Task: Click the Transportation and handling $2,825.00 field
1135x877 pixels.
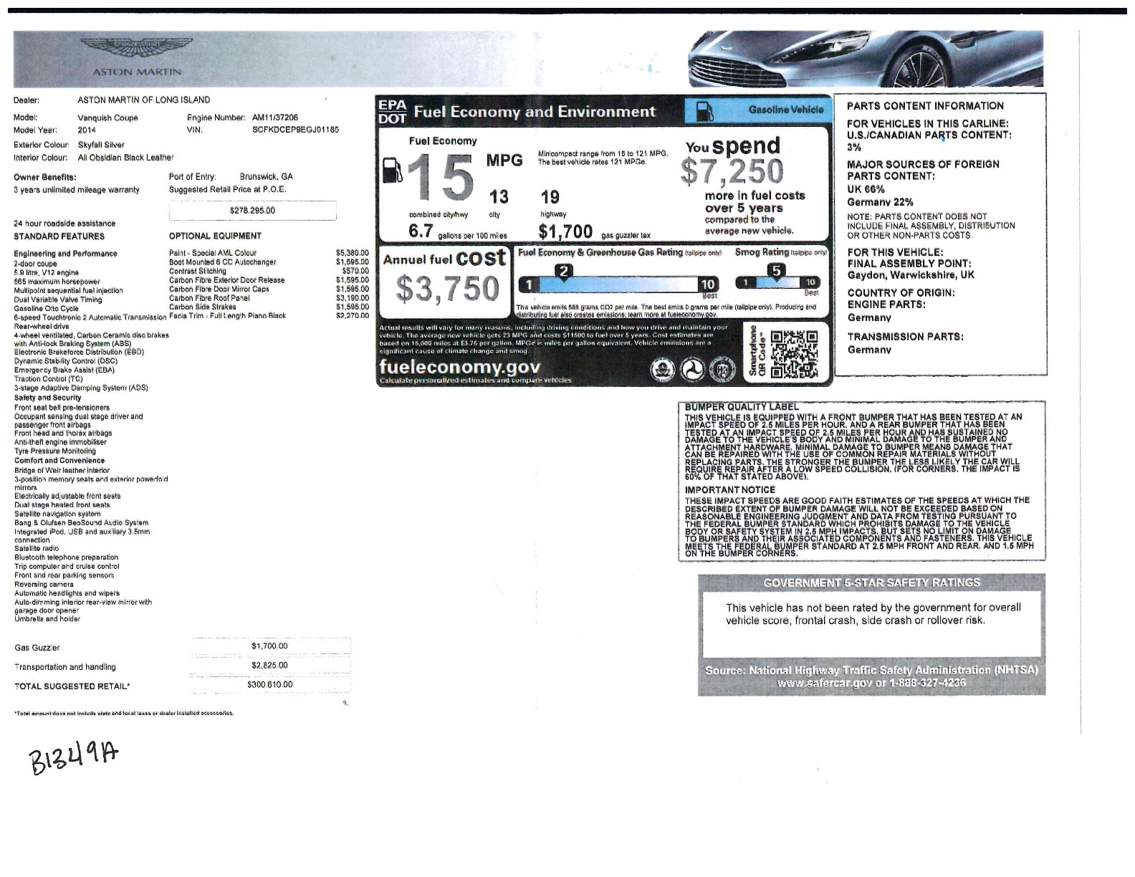Action: (x=270, y=666)
